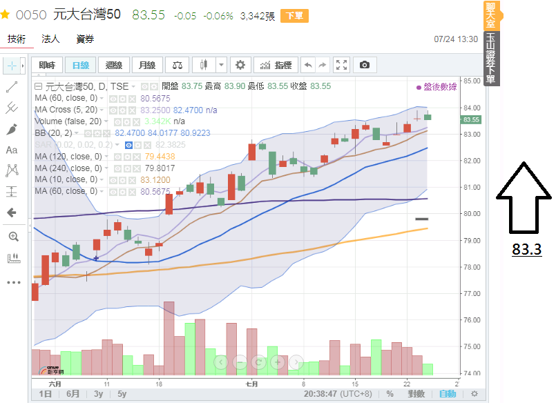Zoom out with on-chart minus button

(x=240, y=362)
